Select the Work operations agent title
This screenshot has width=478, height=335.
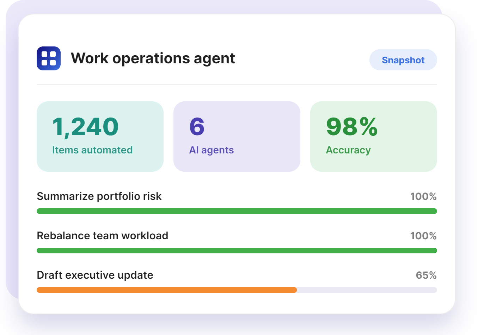tap(153, 58)
